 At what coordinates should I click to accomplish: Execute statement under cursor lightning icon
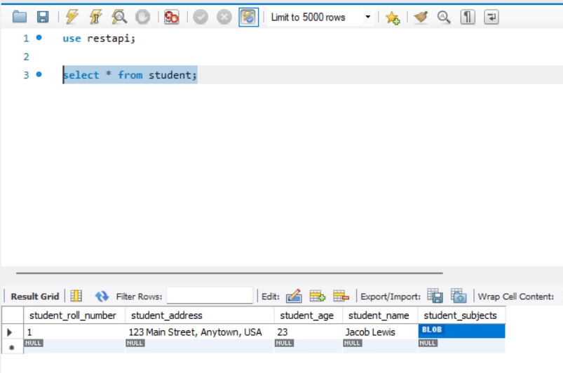tap(95, 17)
